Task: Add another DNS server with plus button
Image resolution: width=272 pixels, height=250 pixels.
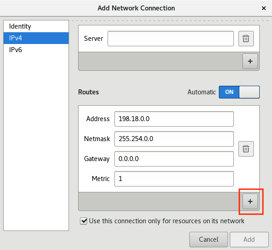Action: 250,61
